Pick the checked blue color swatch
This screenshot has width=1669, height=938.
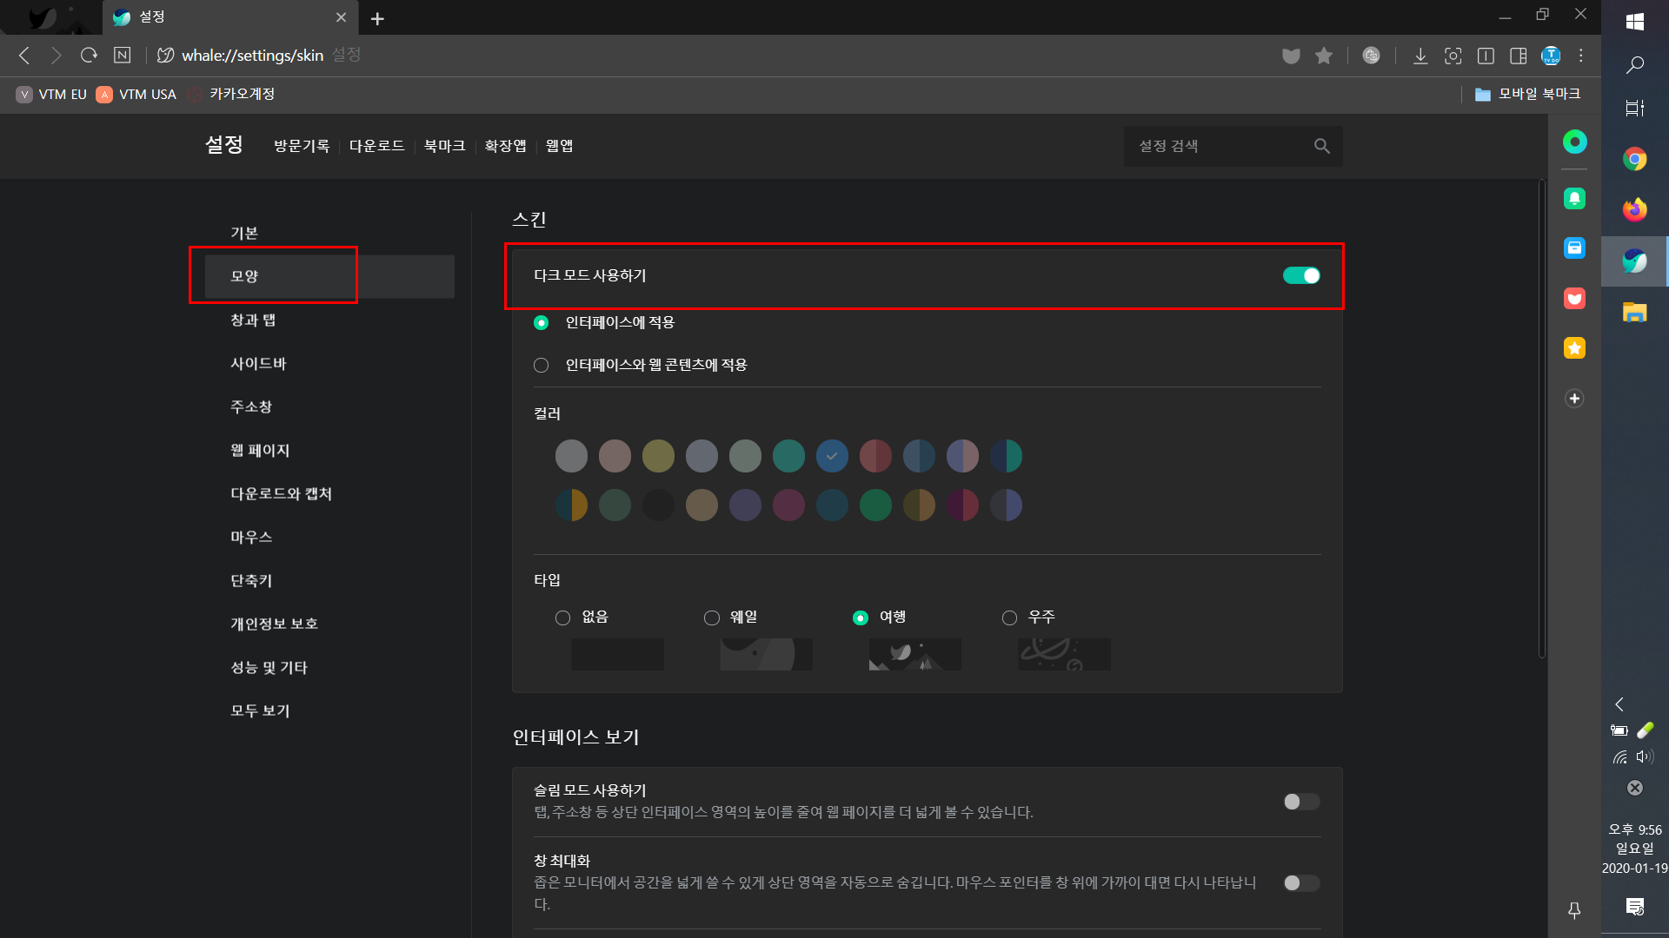[832, 456]
